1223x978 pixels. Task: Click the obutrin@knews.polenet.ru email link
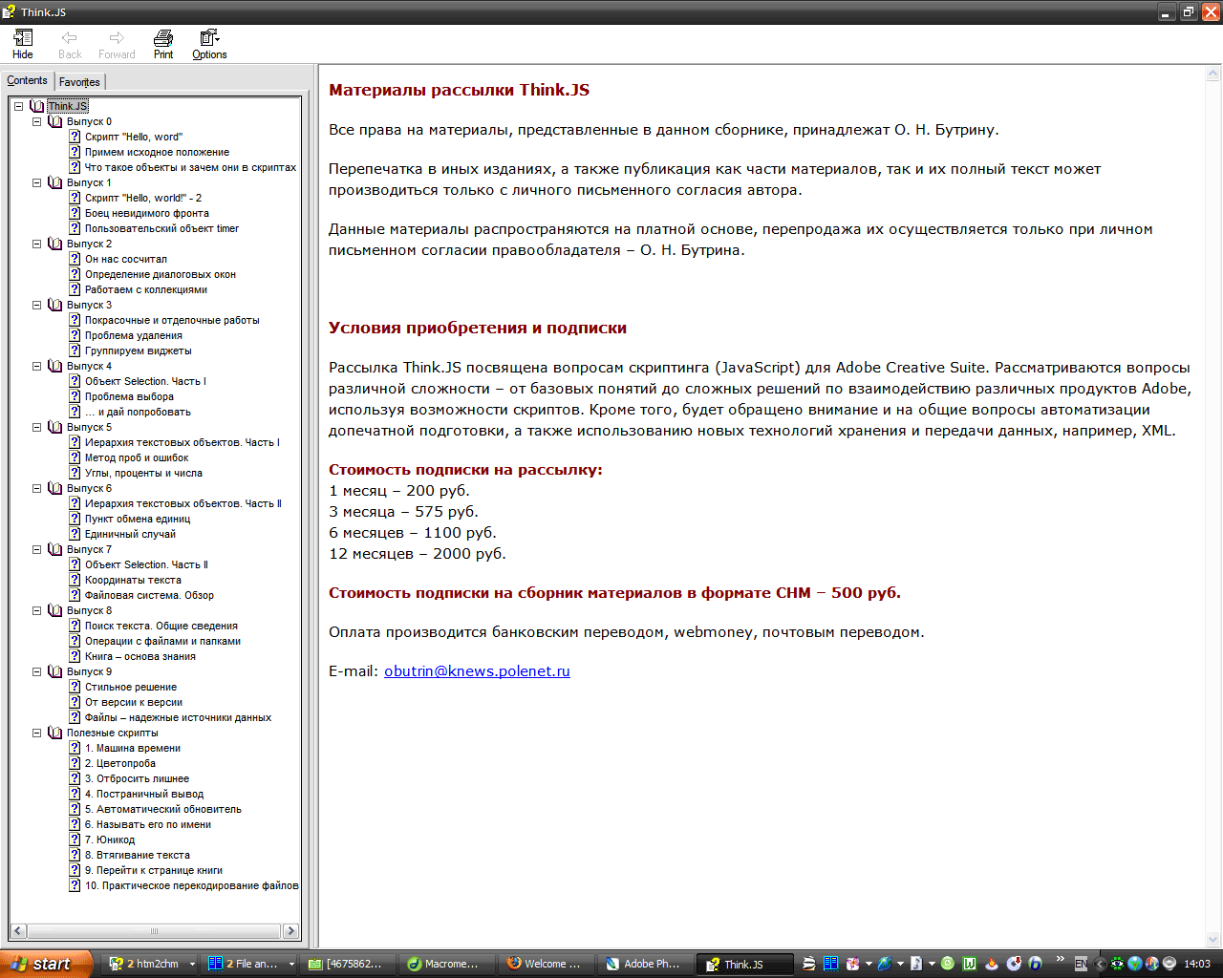tap(477, 670)
